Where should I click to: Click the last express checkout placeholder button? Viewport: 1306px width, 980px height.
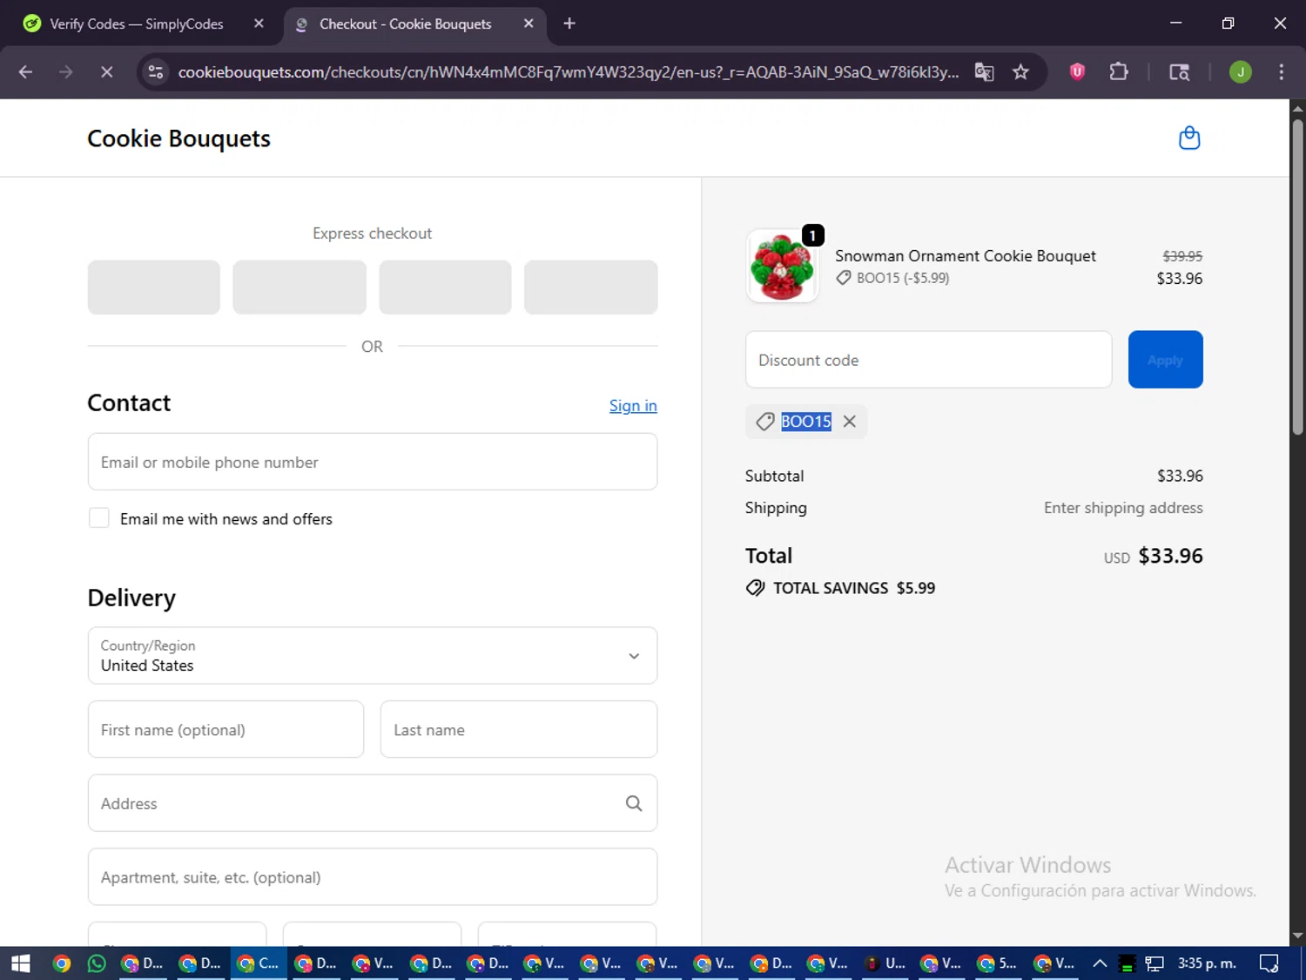[590, 287]
